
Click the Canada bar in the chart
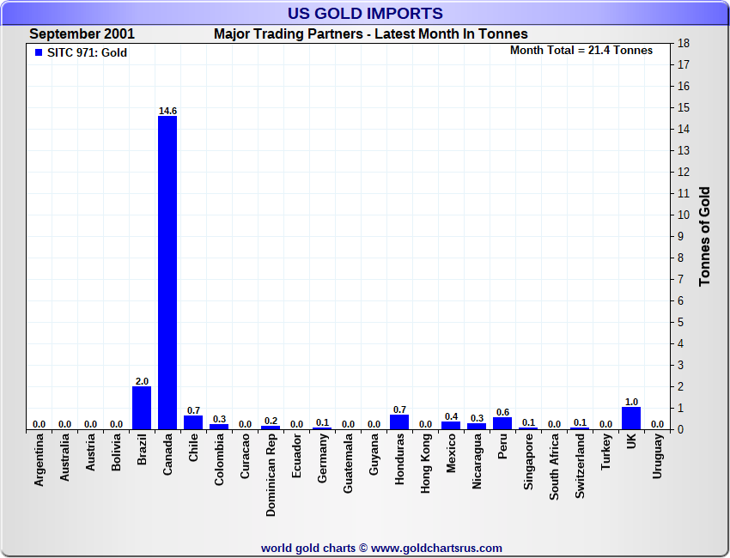click(x=167, y=272)
